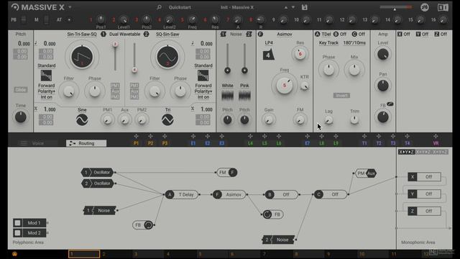Select the Noise 2 routing node
This screenshot has width=460, height=259.
278,240
